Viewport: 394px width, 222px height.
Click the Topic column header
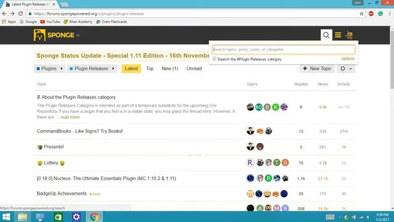click(41, 84)
